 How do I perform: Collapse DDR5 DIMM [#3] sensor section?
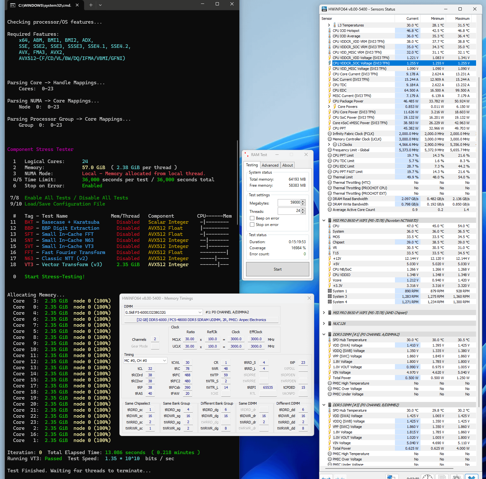coord(324,405)
